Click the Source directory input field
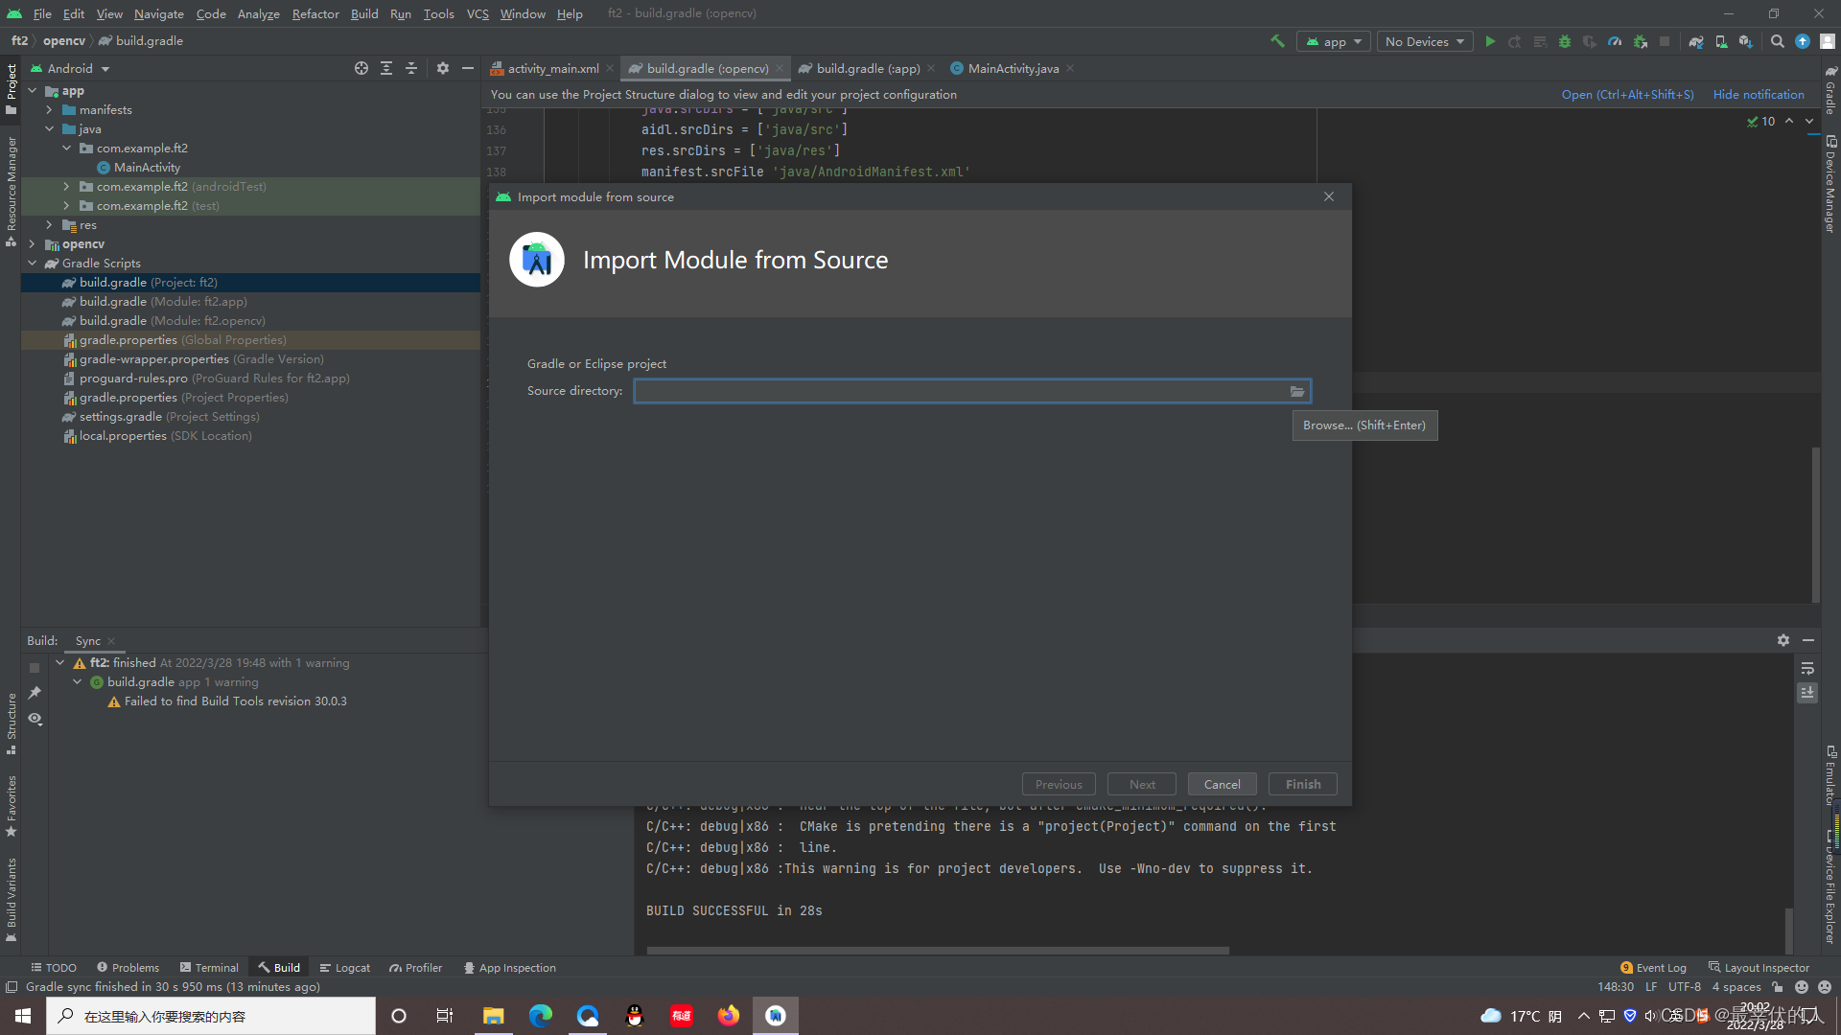The height and width of the screenshot is (1035, 1841). tap(959, 391)
